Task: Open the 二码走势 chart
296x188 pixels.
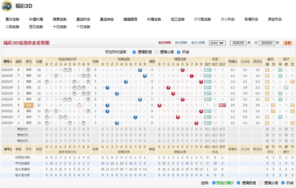Action: pyautogui.click(x=12, y=27)
